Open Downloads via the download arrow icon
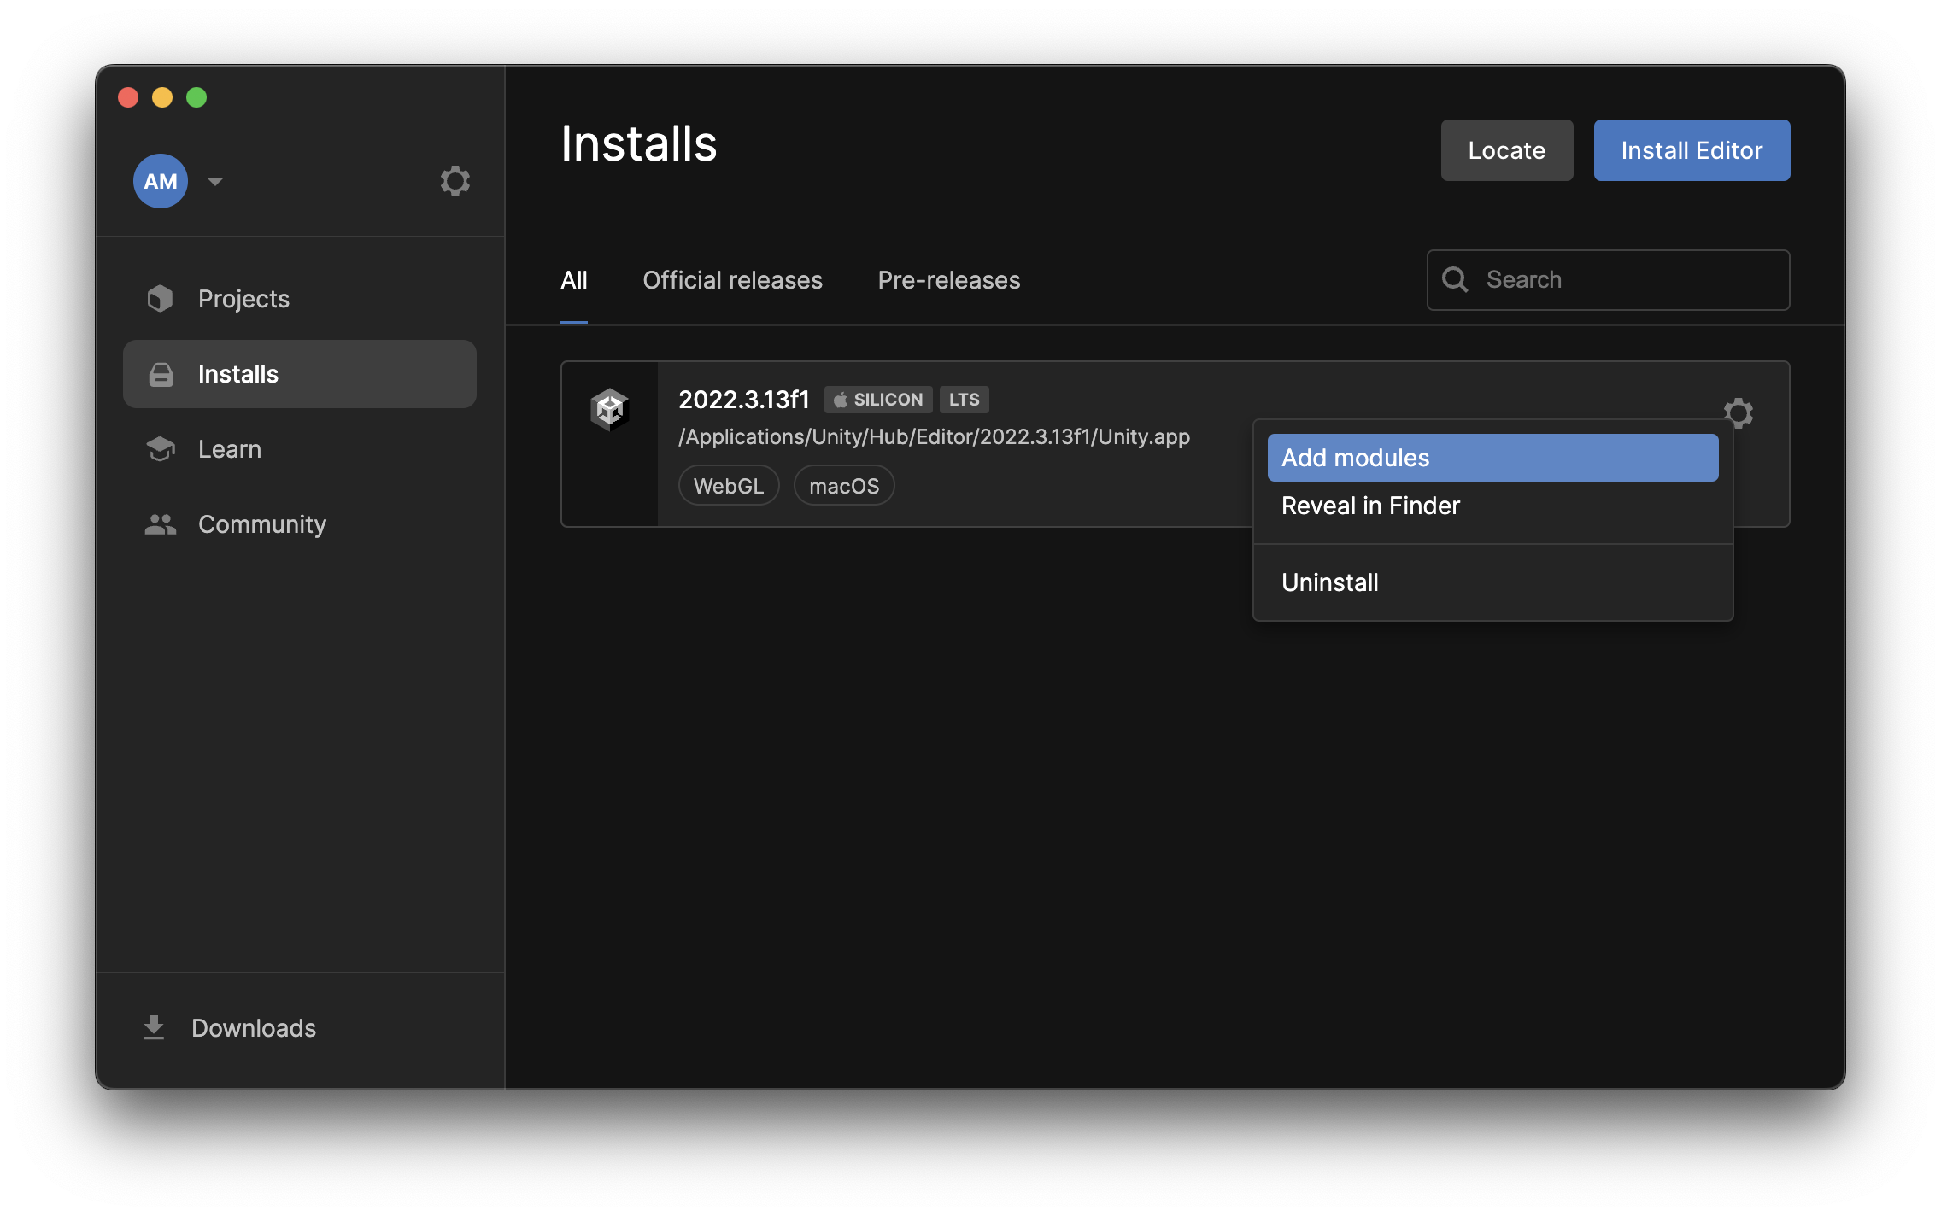Viewport: 1941px width, 1216px height. tap(154, 1027)
